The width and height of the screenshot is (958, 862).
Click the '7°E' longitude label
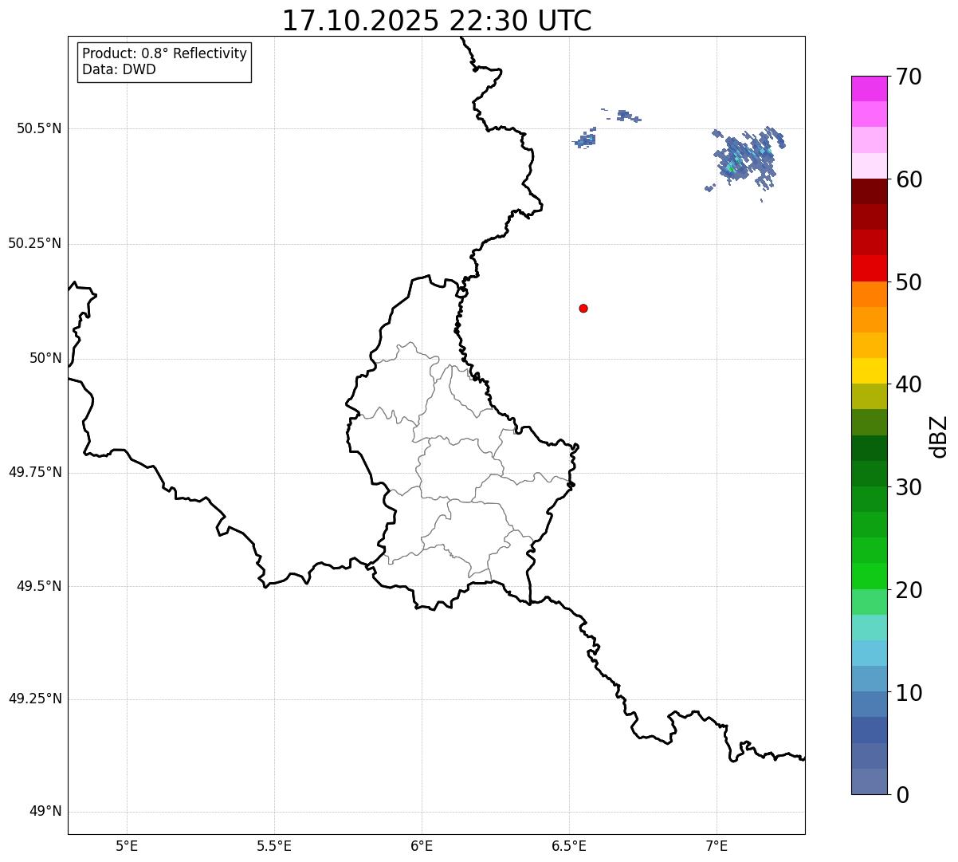717,846
